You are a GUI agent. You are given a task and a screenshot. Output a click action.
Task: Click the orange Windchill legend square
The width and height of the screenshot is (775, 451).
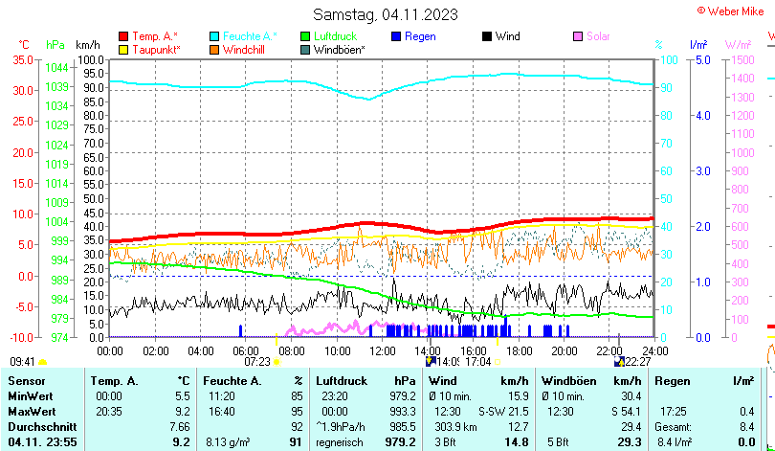[214, 49]
